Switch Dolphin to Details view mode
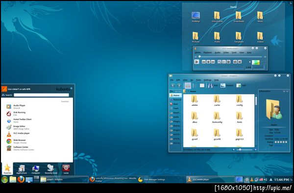 point(195,86)
